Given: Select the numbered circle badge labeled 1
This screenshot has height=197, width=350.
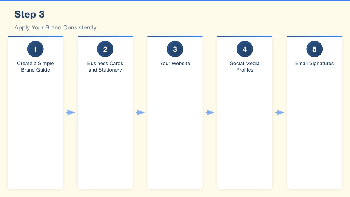Looking at the screenshot, I should pyautogui.click(x=35, y=49).
